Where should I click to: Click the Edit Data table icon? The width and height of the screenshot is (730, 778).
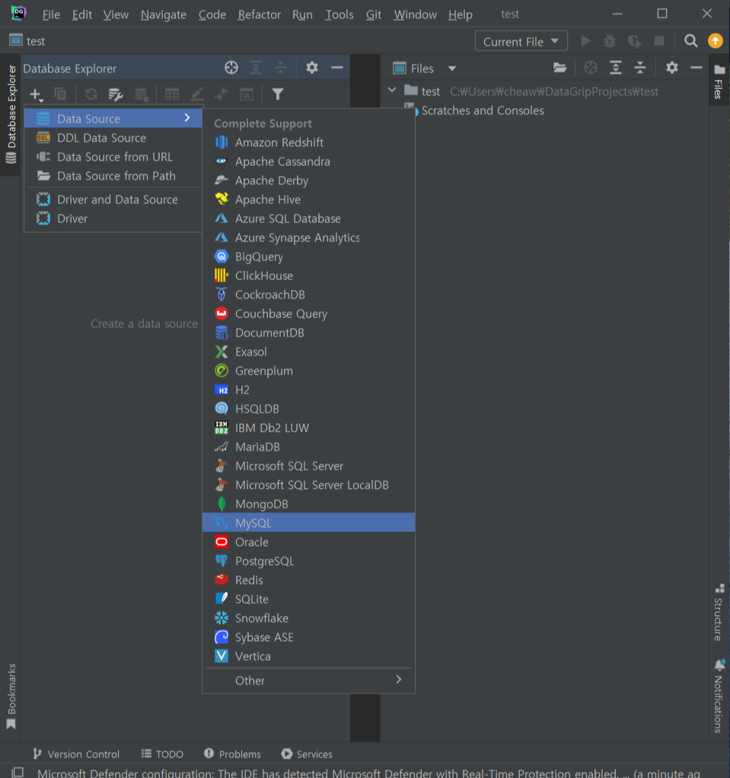(x=172, y=94)
